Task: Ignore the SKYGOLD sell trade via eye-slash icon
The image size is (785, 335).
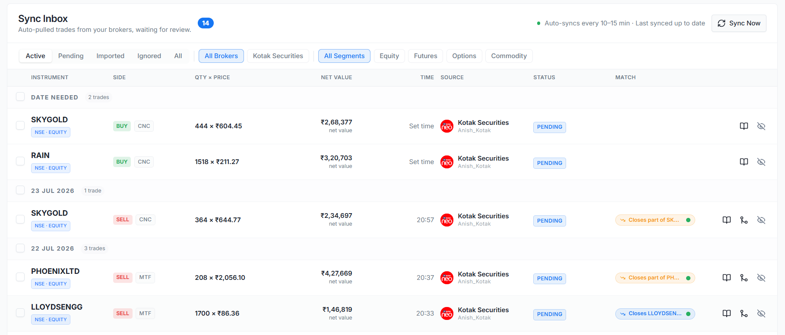Action: (761, 220)
